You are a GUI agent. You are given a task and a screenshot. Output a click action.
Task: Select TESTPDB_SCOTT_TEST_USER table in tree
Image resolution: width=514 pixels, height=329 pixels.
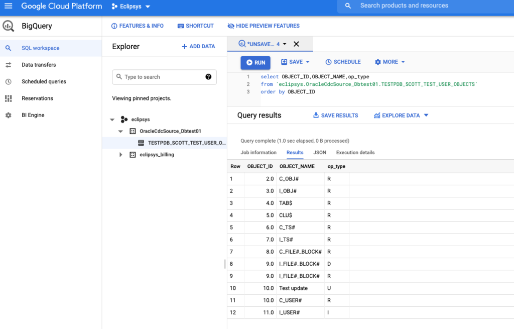tap(186, 143)
